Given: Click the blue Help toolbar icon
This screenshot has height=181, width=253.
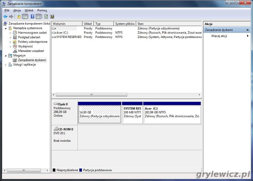Looking at the screenshot, I should point(32,16).
